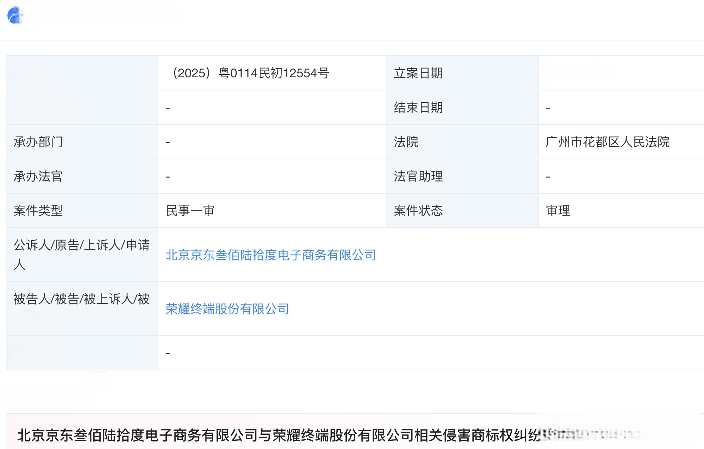
Task: Open the 北京京东叁佰陆拾度电子商务有限公司 plaintiff link
Action: tap(271, 255)
